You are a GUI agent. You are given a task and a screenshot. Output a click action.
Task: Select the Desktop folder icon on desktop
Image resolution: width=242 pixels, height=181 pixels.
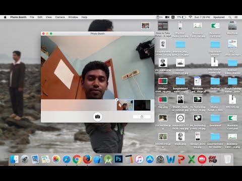click(x=215, y=81)
